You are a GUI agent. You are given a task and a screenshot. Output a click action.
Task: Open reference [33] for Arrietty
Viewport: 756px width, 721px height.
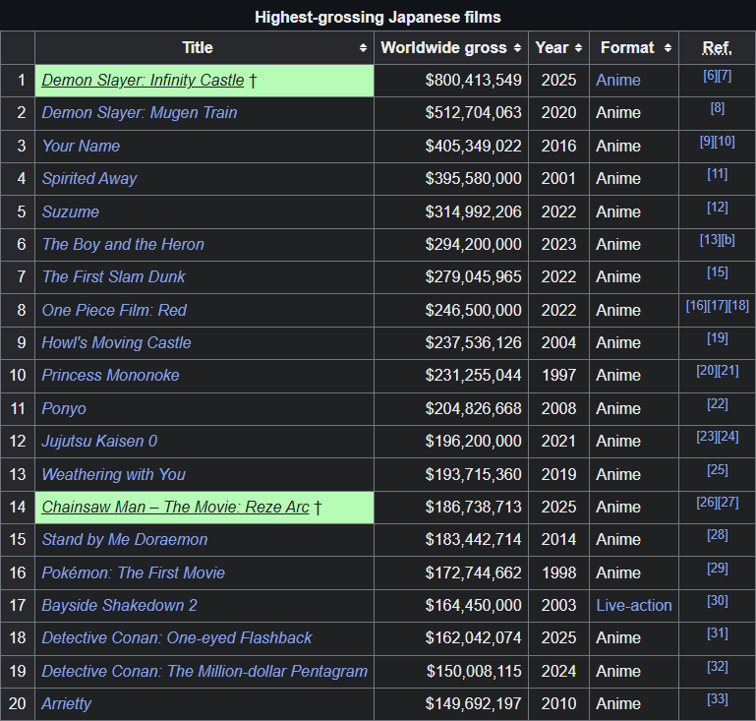718,699
